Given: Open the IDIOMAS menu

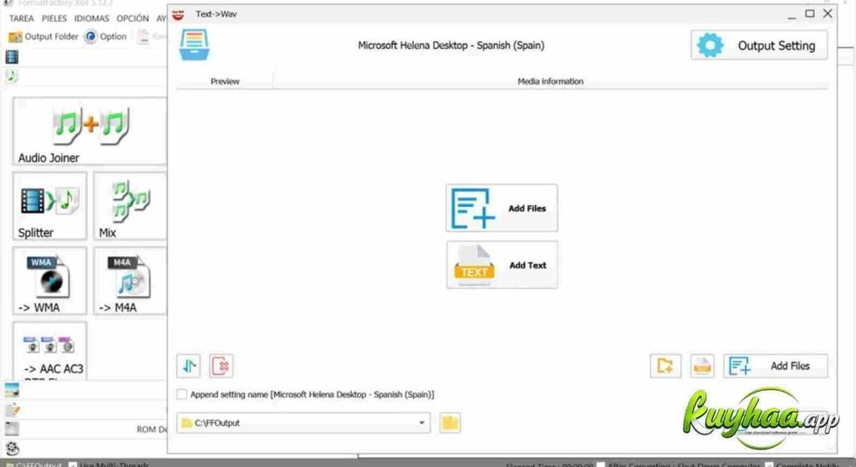Looking at the screenshot, I should pos(92,18).
